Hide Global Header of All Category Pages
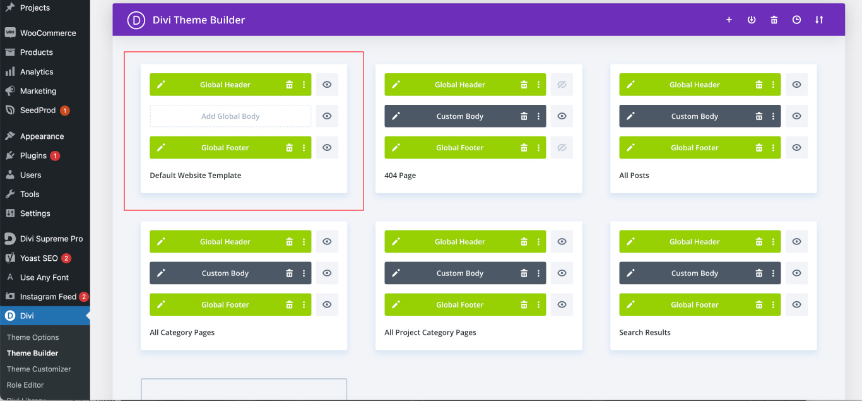 327,242
